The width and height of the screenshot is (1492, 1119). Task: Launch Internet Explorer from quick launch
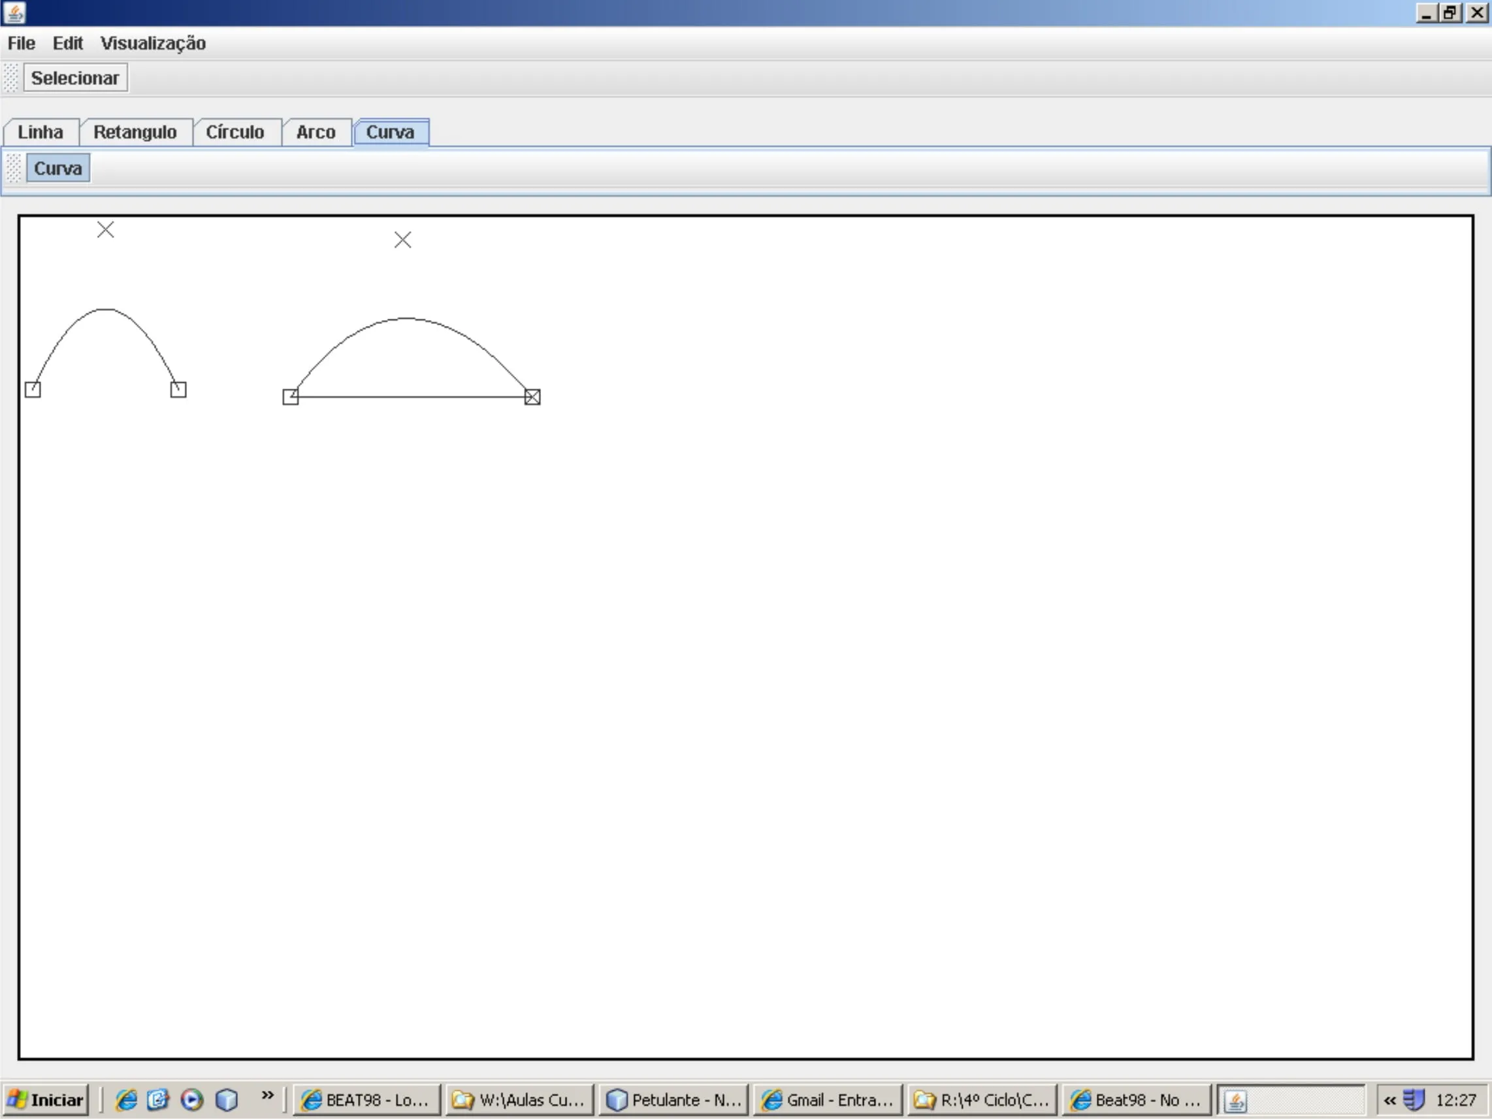[125, 1100]
